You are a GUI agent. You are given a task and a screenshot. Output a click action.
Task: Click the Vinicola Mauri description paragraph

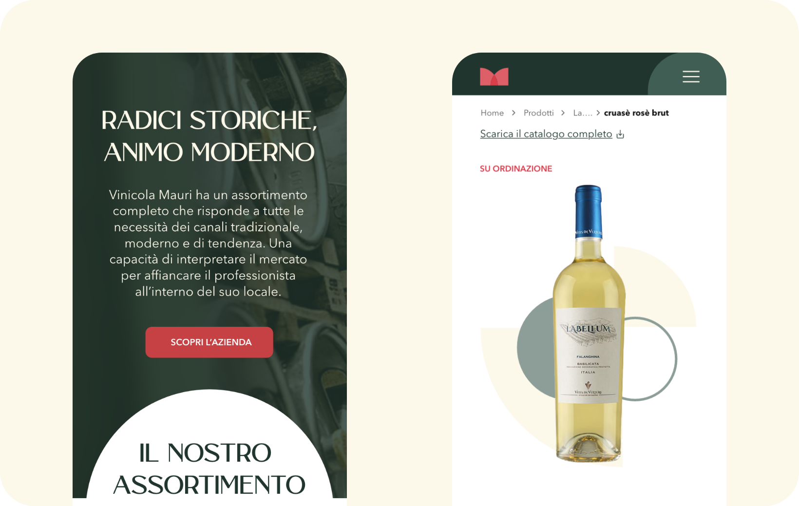[x=209, y=243]
